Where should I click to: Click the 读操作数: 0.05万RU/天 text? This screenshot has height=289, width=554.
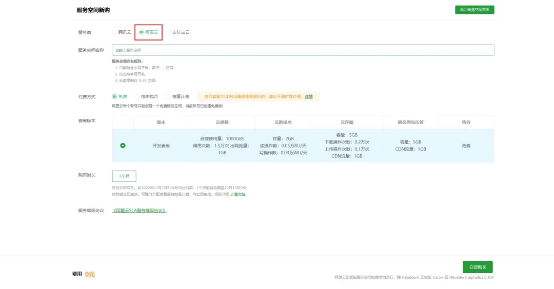click(x=283, y=146)
